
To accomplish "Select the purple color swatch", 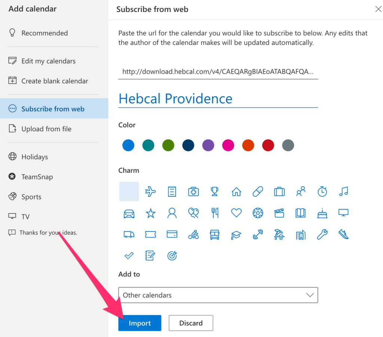I will pyautogui.click(x=208, y=145).
